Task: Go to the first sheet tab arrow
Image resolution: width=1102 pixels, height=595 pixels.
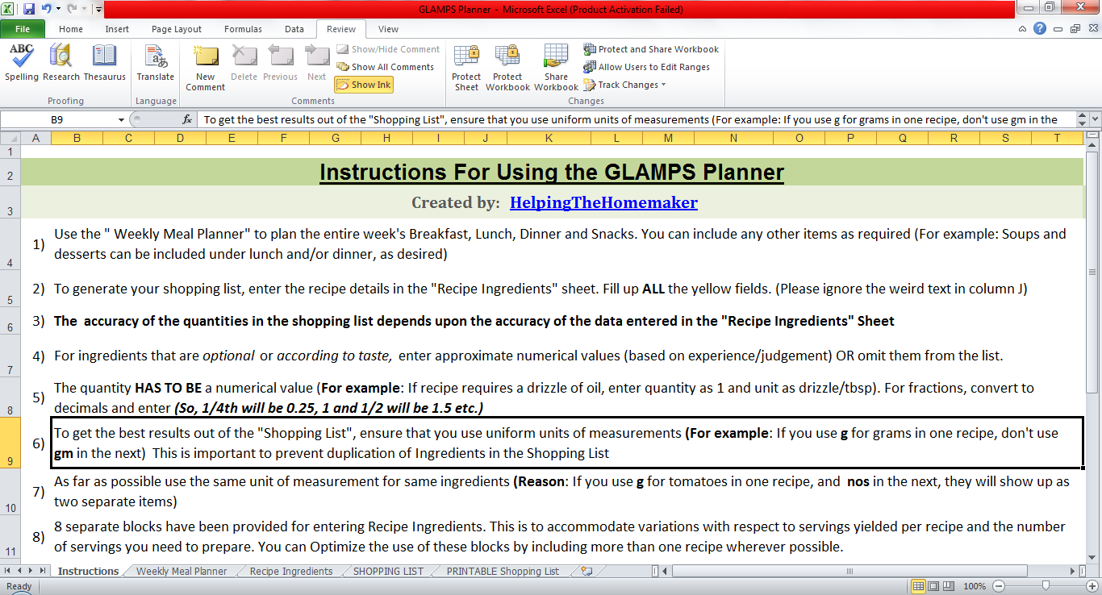Action: click(7, 571)
